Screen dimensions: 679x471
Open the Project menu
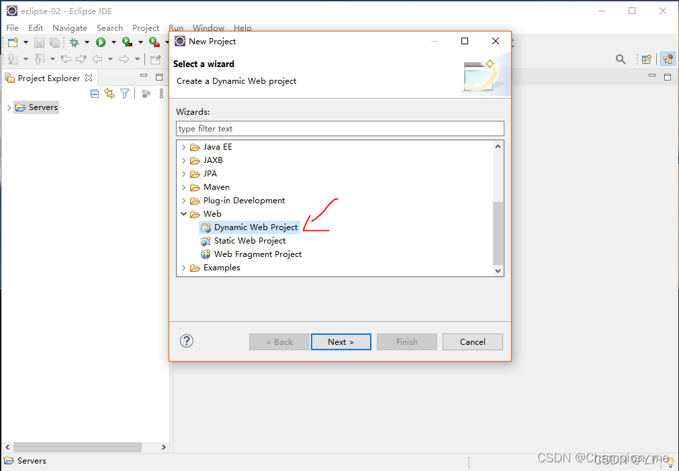[x=146, y=28]
